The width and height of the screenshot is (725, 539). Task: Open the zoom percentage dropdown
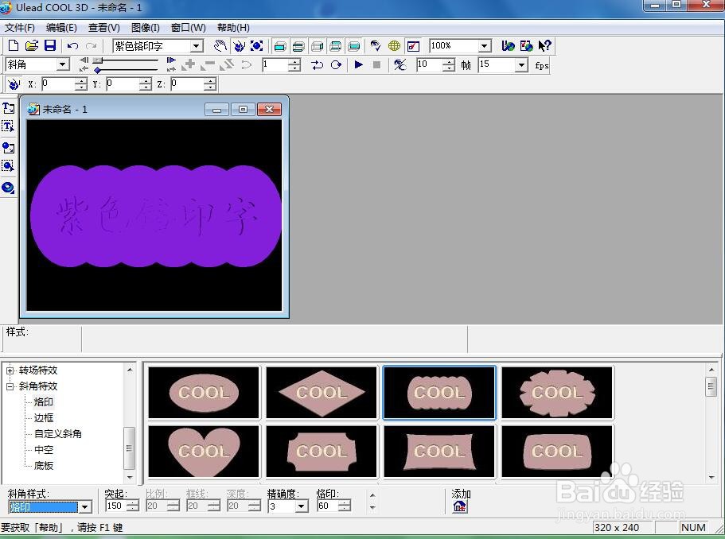[484, 46]
